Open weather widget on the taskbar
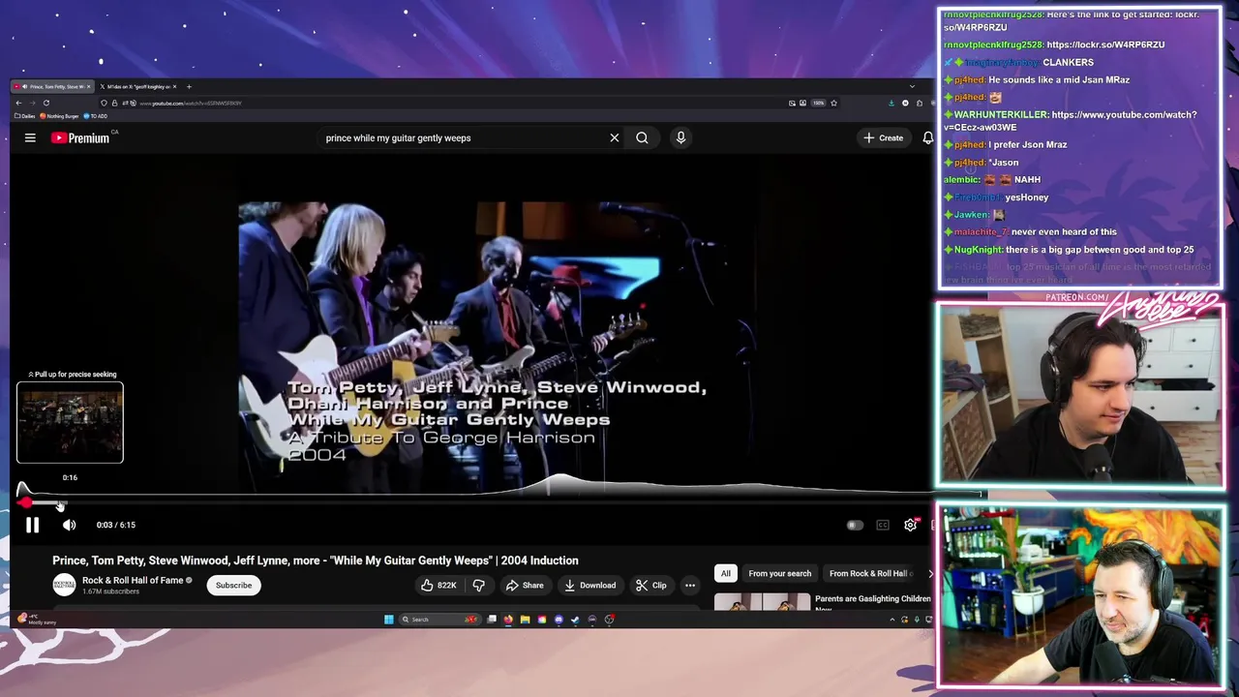The height and width of the screenshot is (697, 1239). 36,620
